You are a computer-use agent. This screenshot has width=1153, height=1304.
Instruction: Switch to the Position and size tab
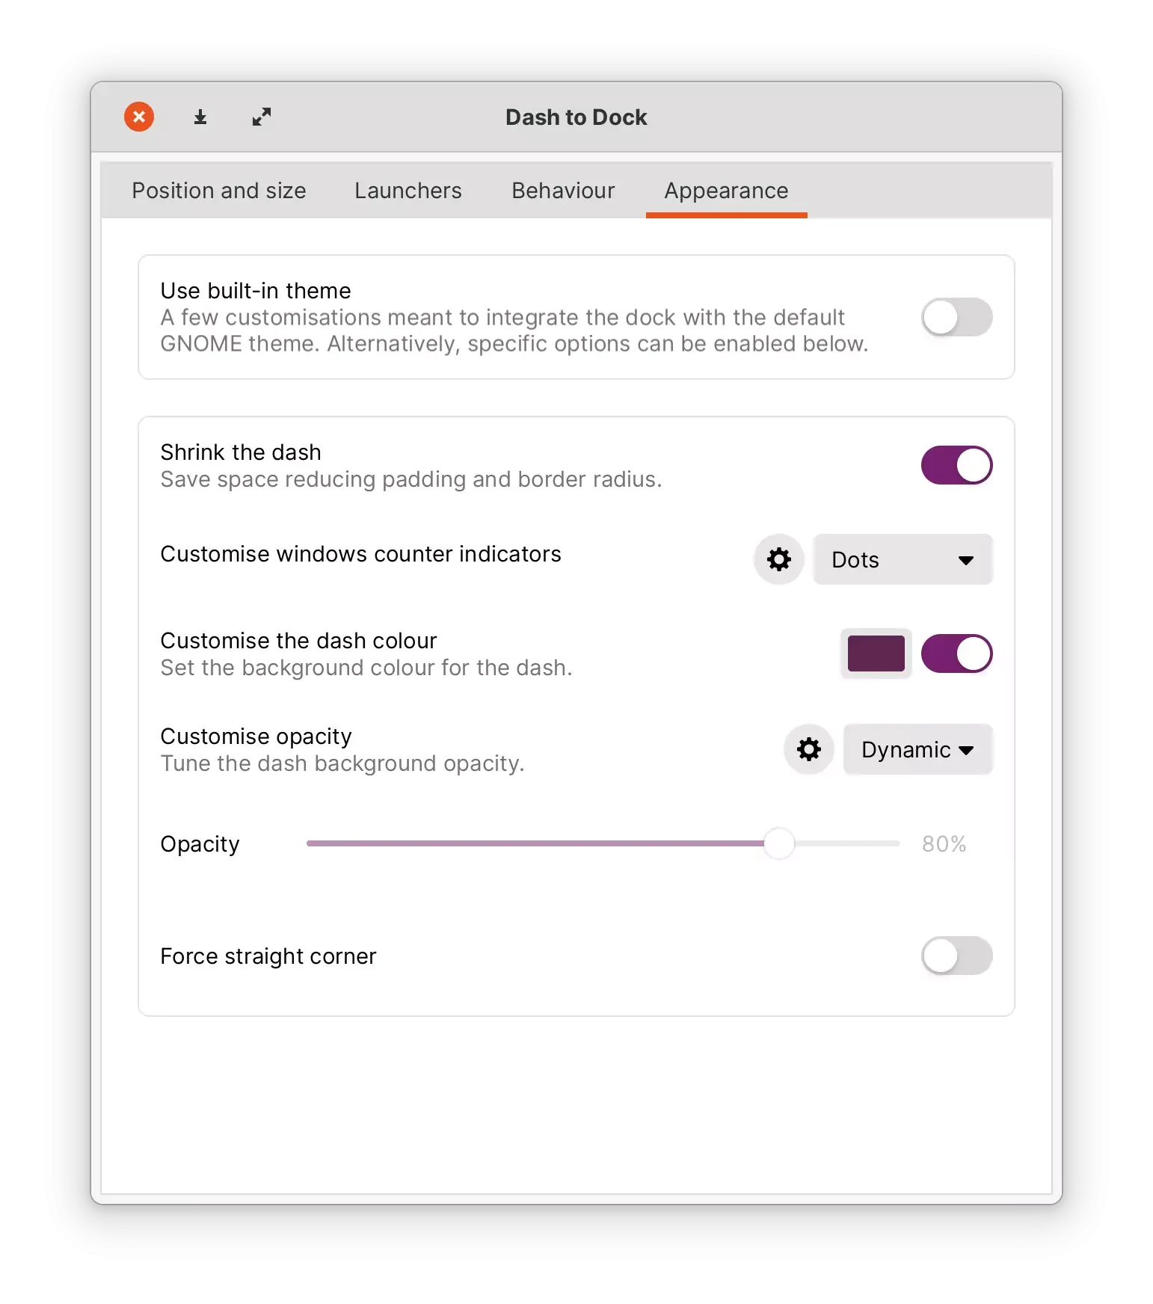click(x=219, y=191)
